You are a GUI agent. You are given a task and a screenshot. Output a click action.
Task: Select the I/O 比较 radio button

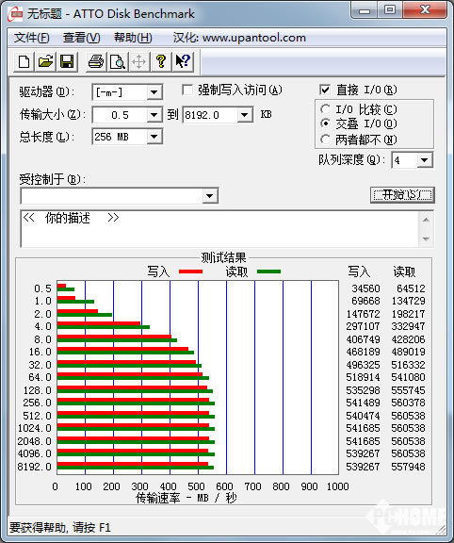(x=325, y=109)
